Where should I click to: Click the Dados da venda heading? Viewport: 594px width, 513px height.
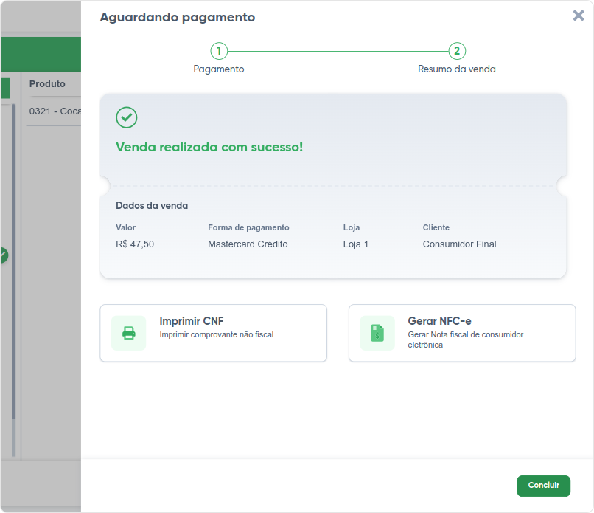[x=152, y=206]
